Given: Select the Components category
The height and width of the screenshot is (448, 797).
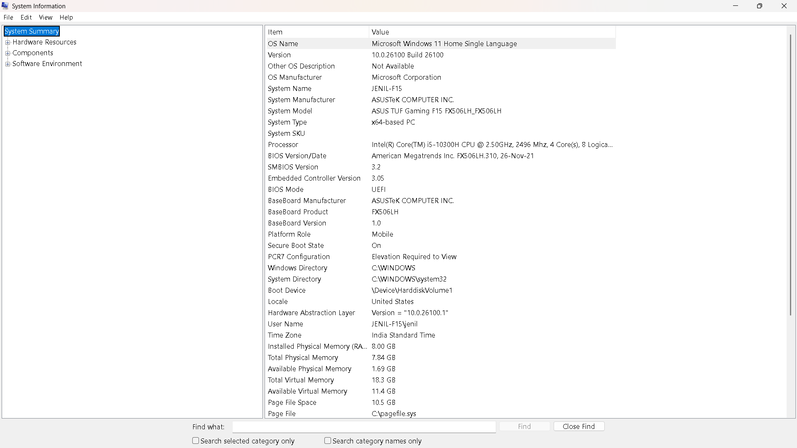Looking at the screenshot, I should [33, 53].
